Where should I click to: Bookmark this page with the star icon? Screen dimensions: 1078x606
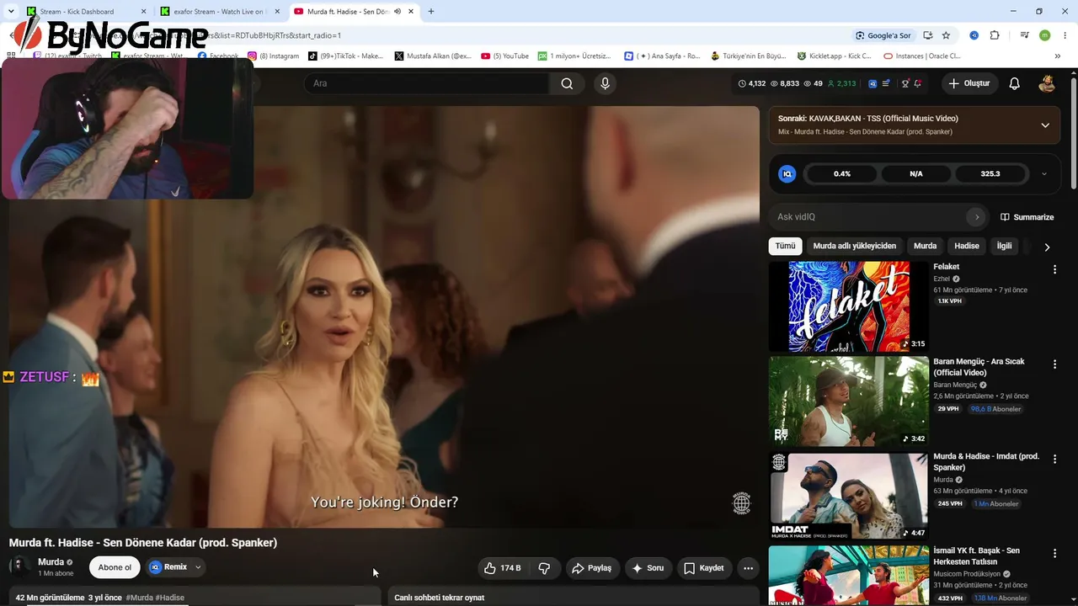946,35
